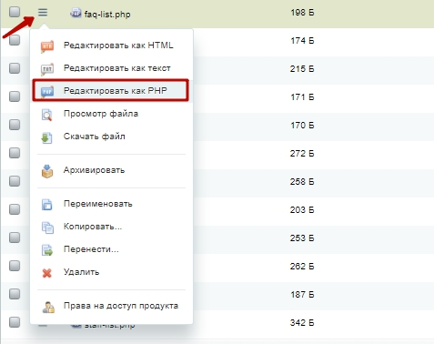This screenshot has width=434, height=344.
Task: Click the 198 Б size value
Action: 302,13
